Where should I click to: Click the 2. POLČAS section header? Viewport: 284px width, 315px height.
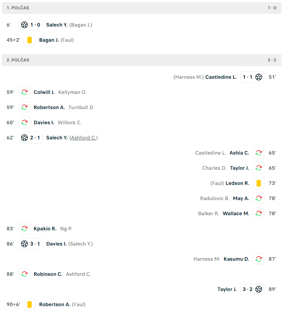[18, 60]
